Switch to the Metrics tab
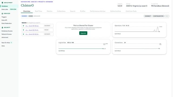Screen dimensions: 173x97 click(x=49, y=11)
